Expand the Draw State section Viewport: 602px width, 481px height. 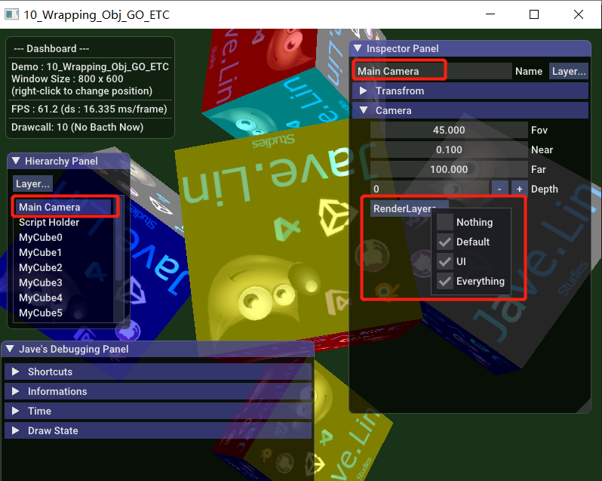158,430
